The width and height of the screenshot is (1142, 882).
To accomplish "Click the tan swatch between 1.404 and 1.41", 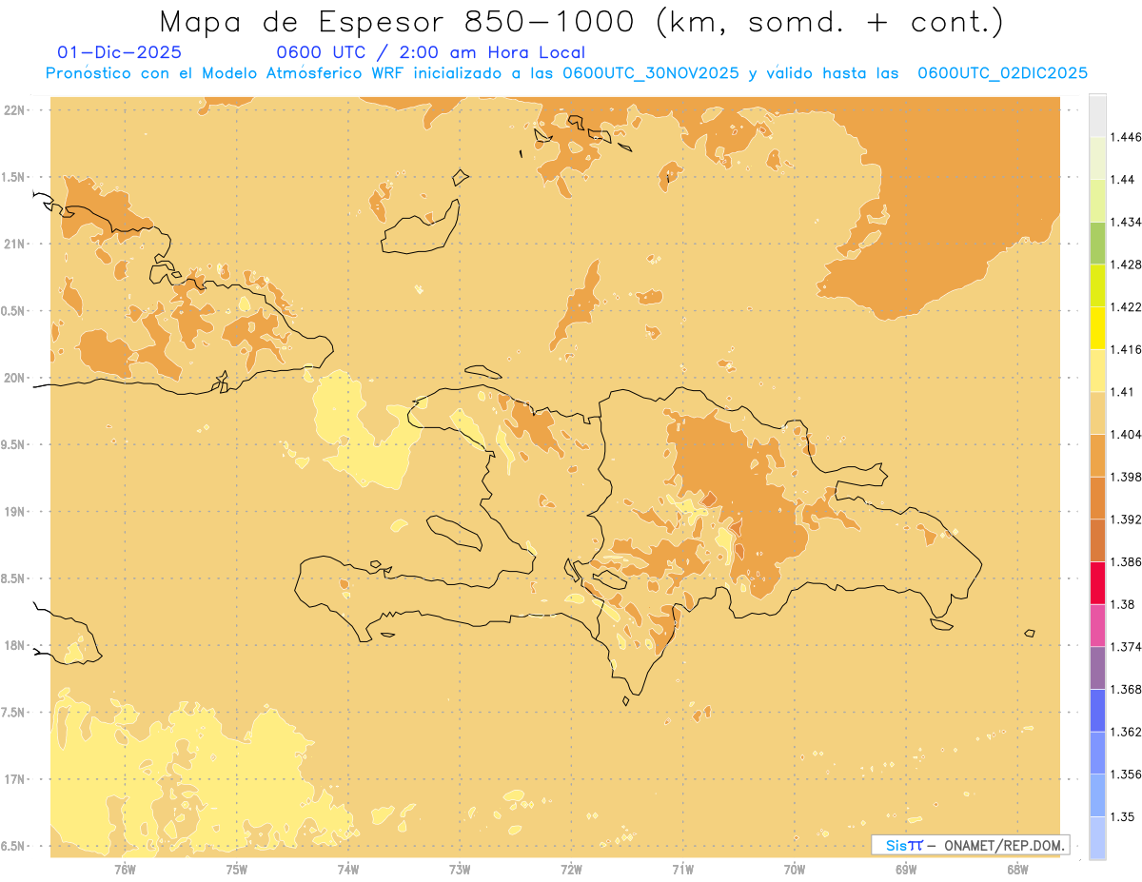I will (x=1097, y=412).
